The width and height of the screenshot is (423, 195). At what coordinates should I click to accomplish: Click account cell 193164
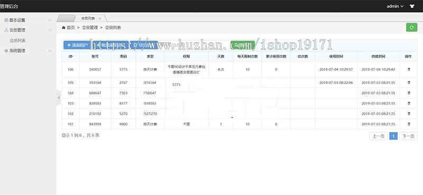tap(95, 83)
